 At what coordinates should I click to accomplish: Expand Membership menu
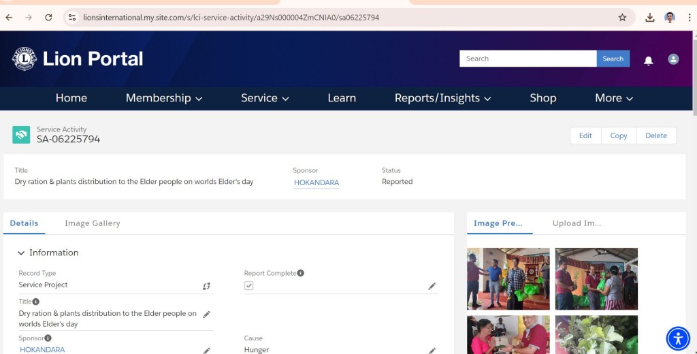click(164, 98)
